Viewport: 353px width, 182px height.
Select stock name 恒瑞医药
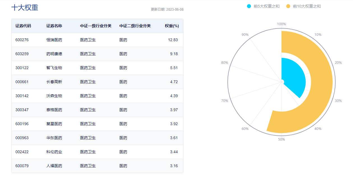pos(54,40)
